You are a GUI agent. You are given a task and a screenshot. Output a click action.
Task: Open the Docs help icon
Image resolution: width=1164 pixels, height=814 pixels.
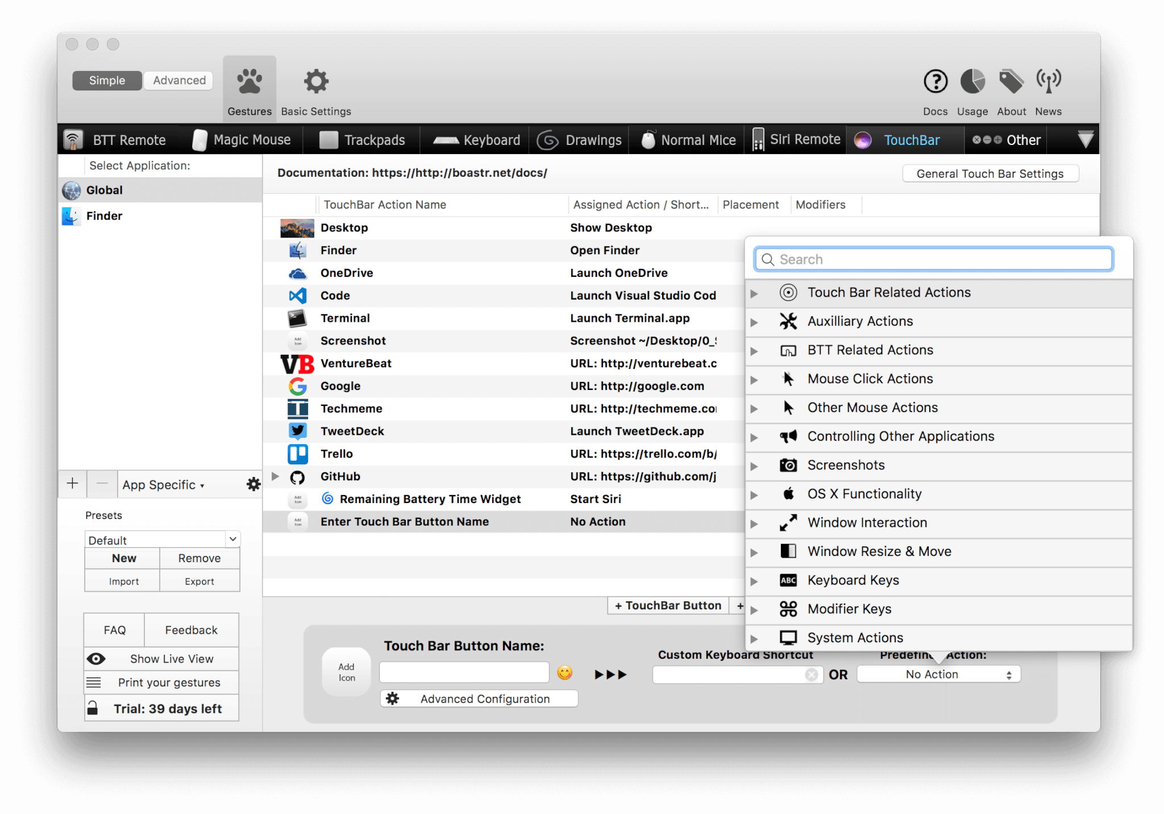click(x=935, y=82)
